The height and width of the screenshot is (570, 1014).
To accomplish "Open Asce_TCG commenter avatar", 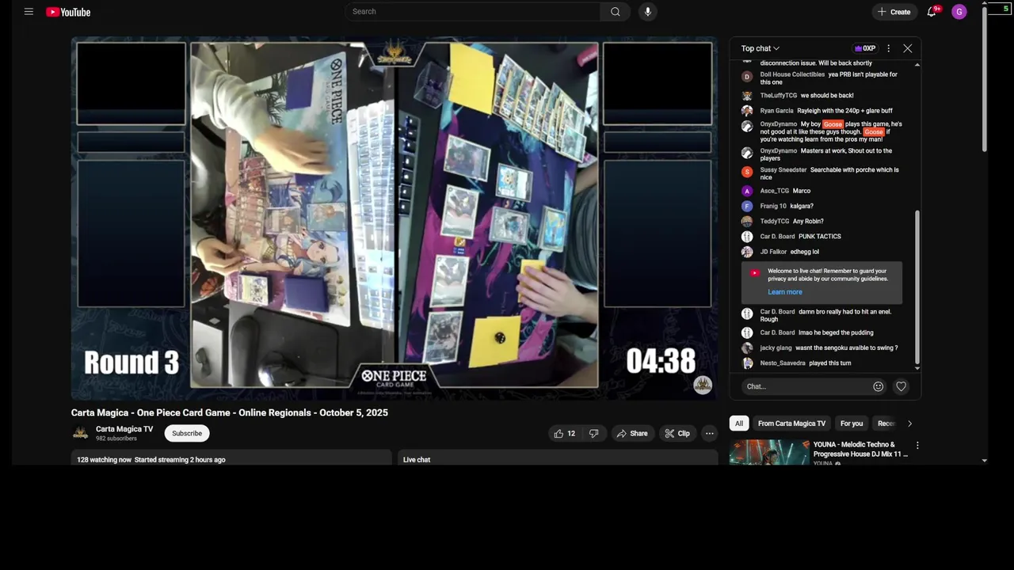I will [747, 191].
